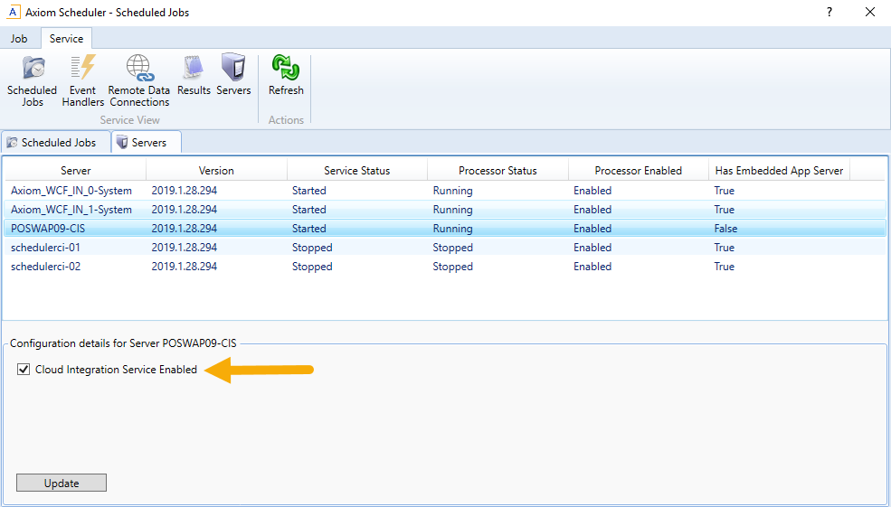Switch to the Job ribbon tab
891x507 pixels.
pyautogui.click(x=19, y=39)
